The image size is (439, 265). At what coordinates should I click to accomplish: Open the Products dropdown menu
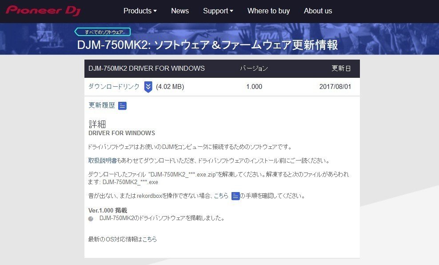140,11
